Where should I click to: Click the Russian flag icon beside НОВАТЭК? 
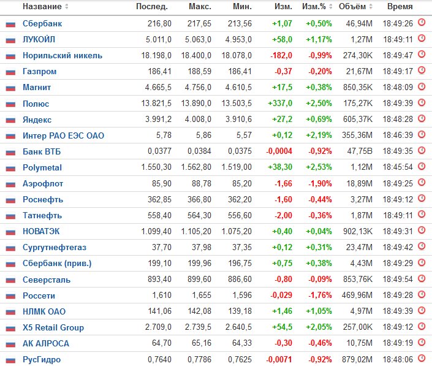[x=10, y=232]
